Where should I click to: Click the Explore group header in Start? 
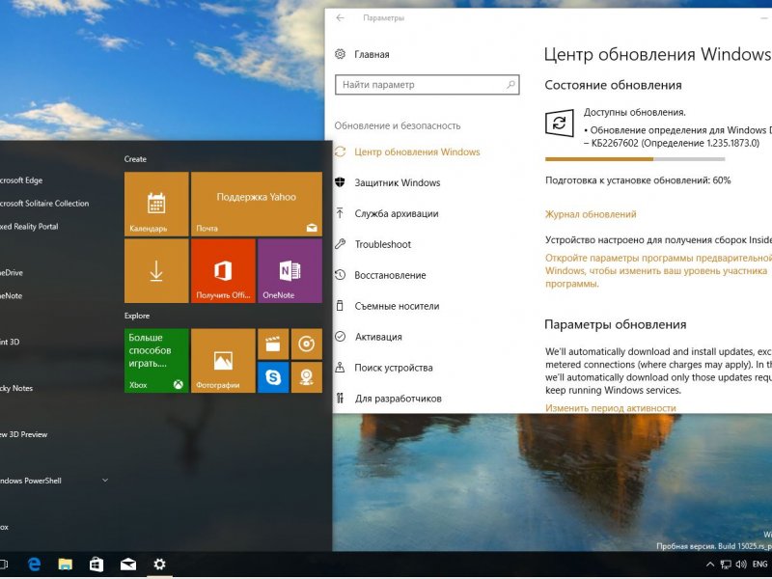[x=137, y=316]
